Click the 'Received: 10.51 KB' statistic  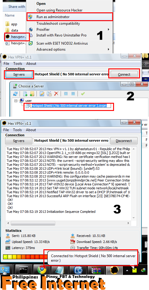(x=91, y=236)
